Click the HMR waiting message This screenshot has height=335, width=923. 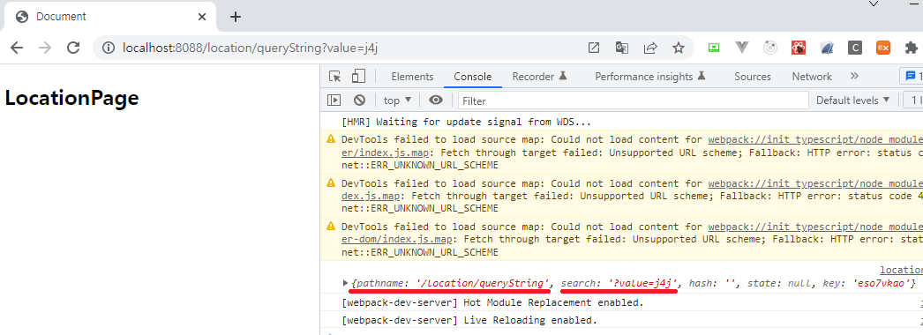466,123
